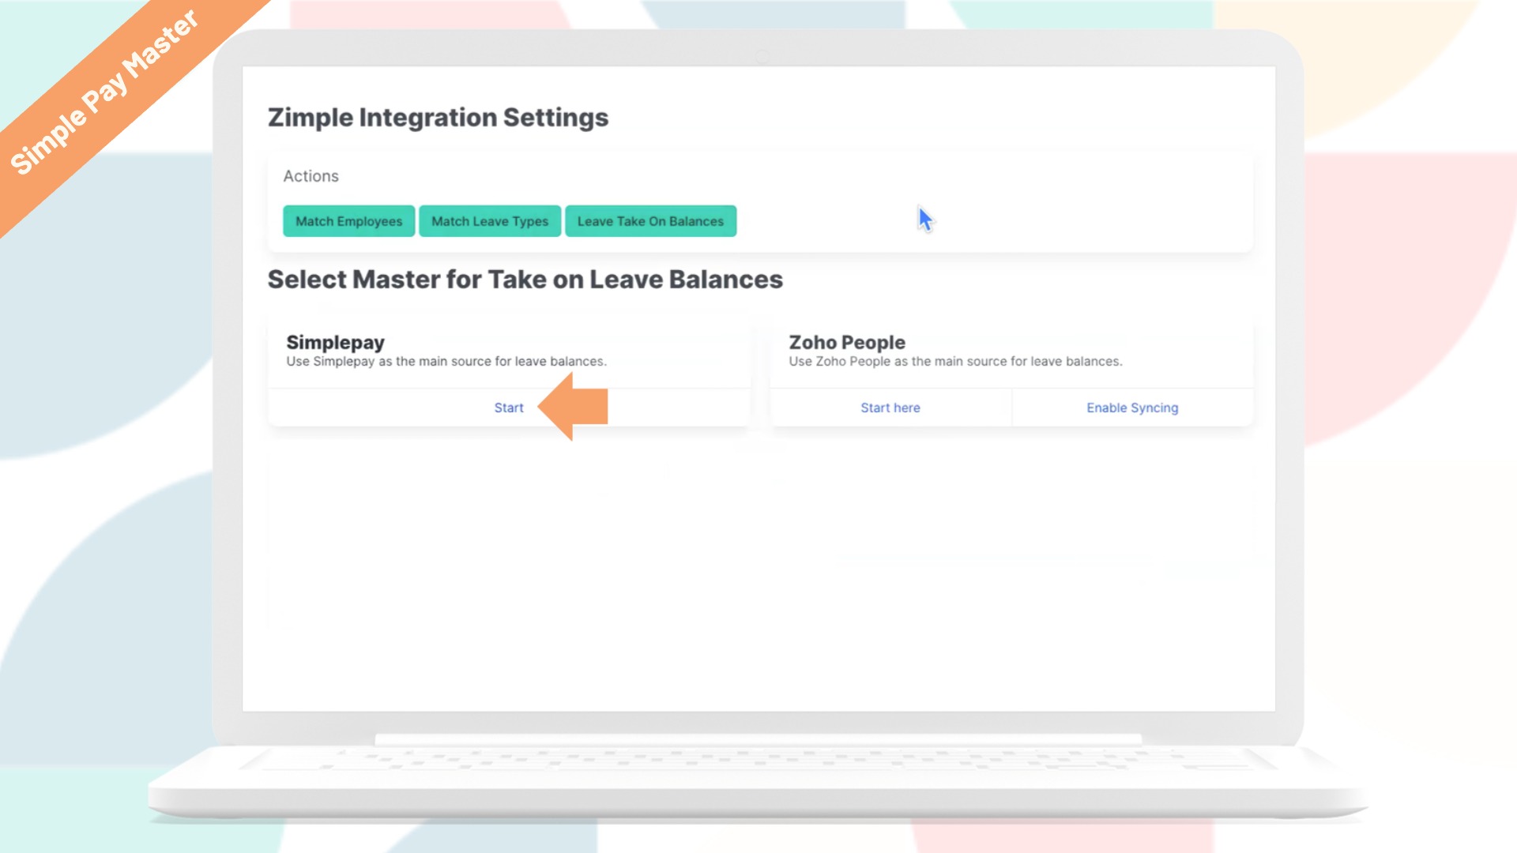This screenshot has height=853, width=1517.
Task: Enable Syncing for Zoho People
Action: (1131, 408)
